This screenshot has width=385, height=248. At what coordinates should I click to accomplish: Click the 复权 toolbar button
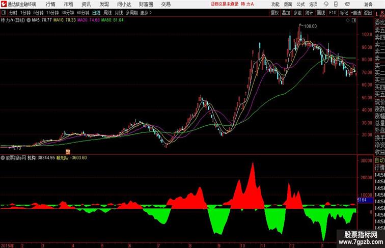click(274, 13)
